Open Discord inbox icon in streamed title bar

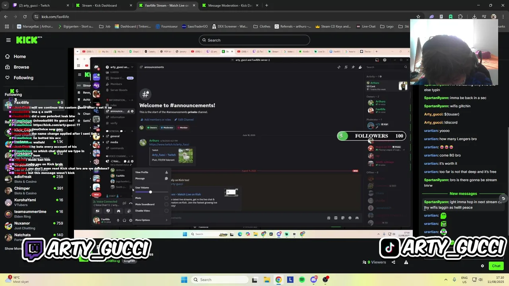(377, 60)
